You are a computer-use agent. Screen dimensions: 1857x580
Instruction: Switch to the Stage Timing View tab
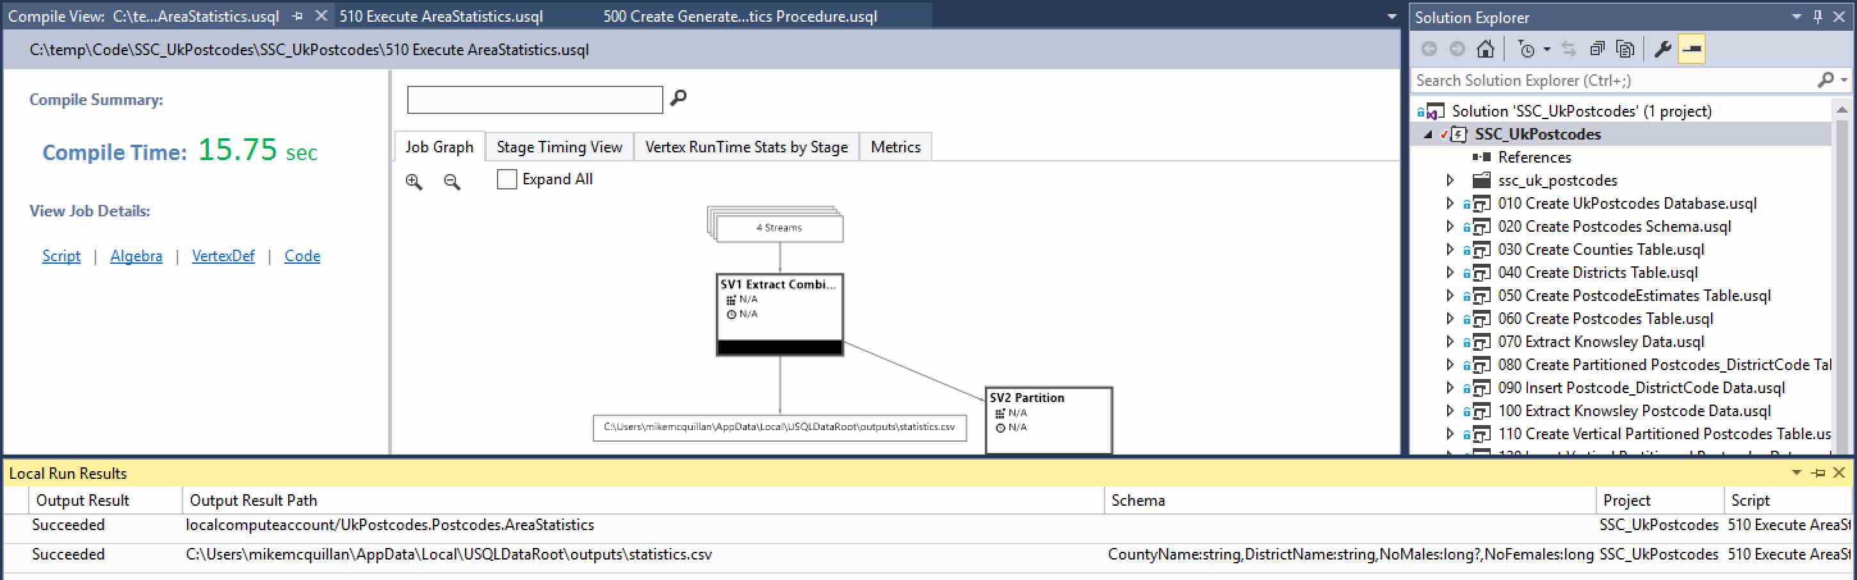[x=558, y=147]
